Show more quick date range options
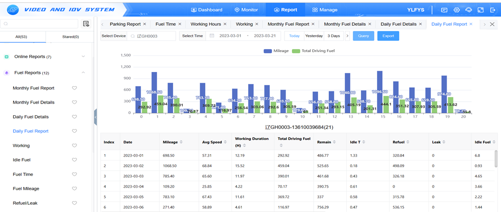This screenshot has height=212, width=501. 347,36
